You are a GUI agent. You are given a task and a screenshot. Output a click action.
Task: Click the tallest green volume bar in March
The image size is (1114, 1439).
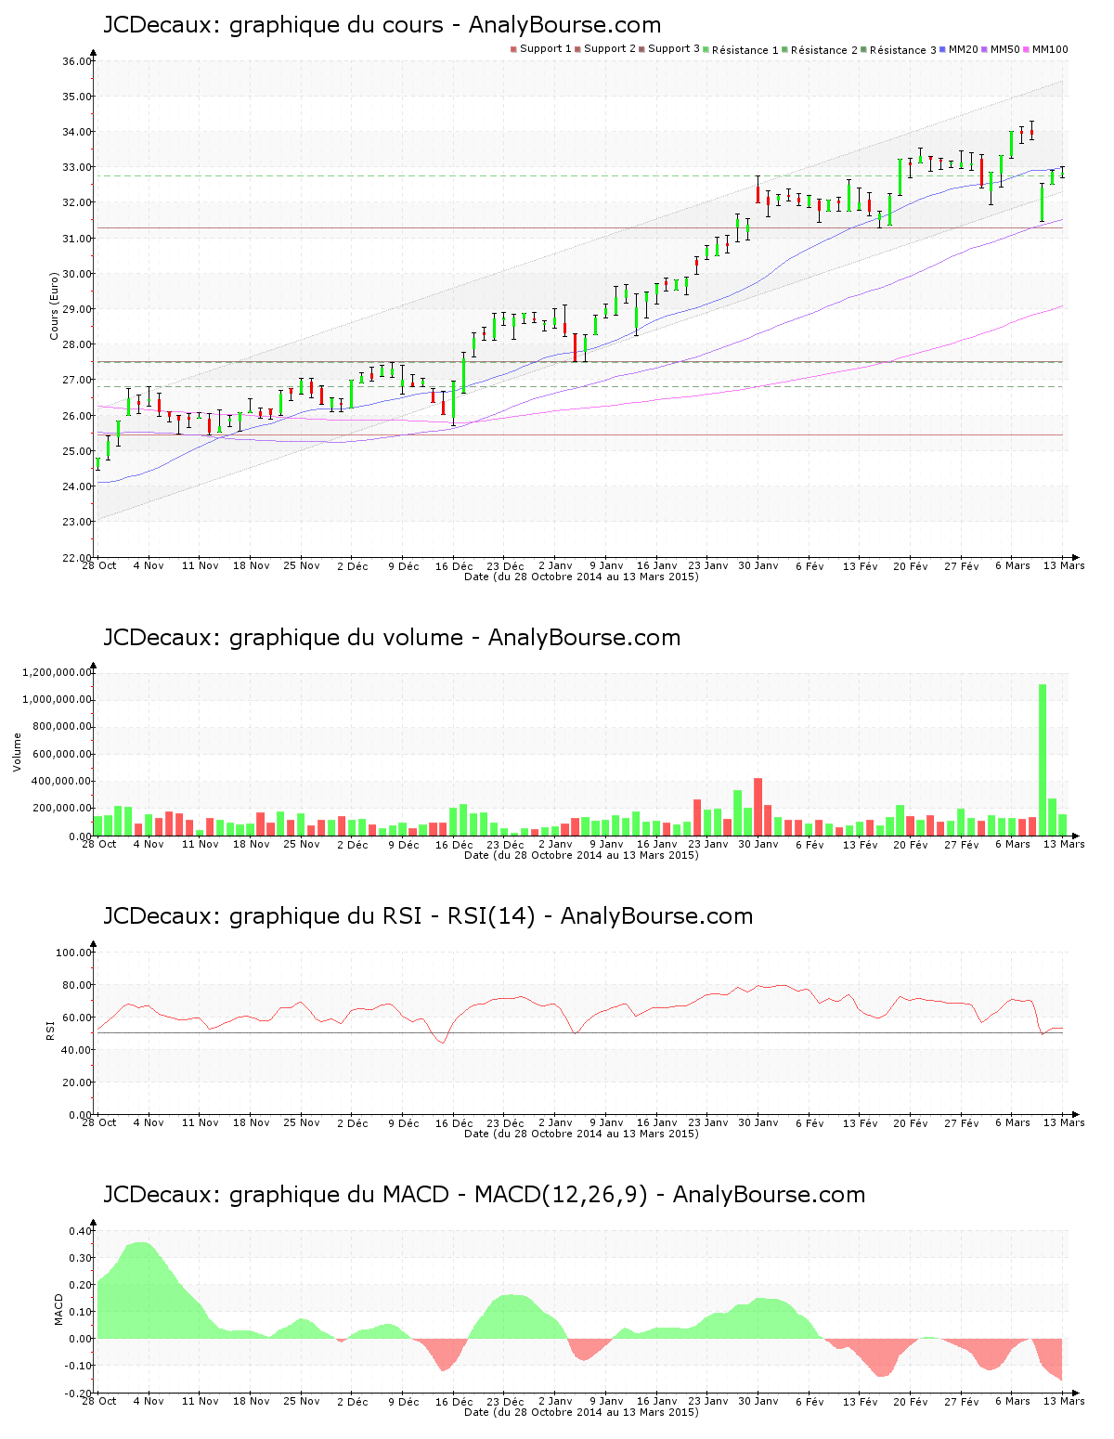pyautogui.click(x=1043, y=759)
